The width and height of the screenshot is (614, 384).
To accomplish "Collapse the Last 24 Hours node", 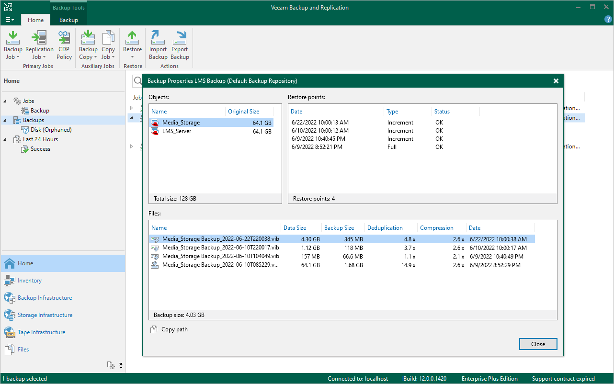I will 5,139.
